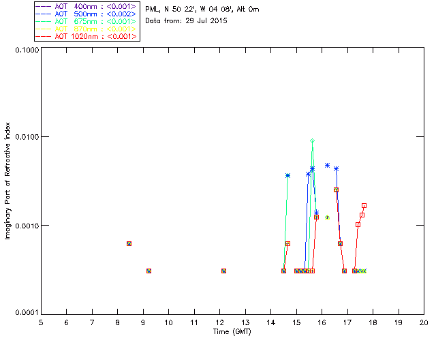Click the AOT 675nm legend entry
The image size is (436, 349).
(87, 21)
